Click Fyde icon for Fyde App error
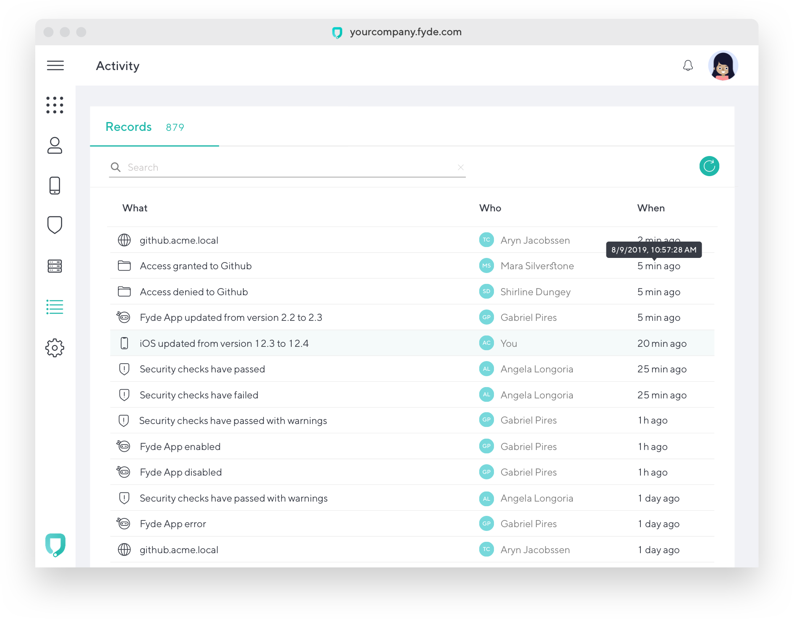 click(123, 523)
